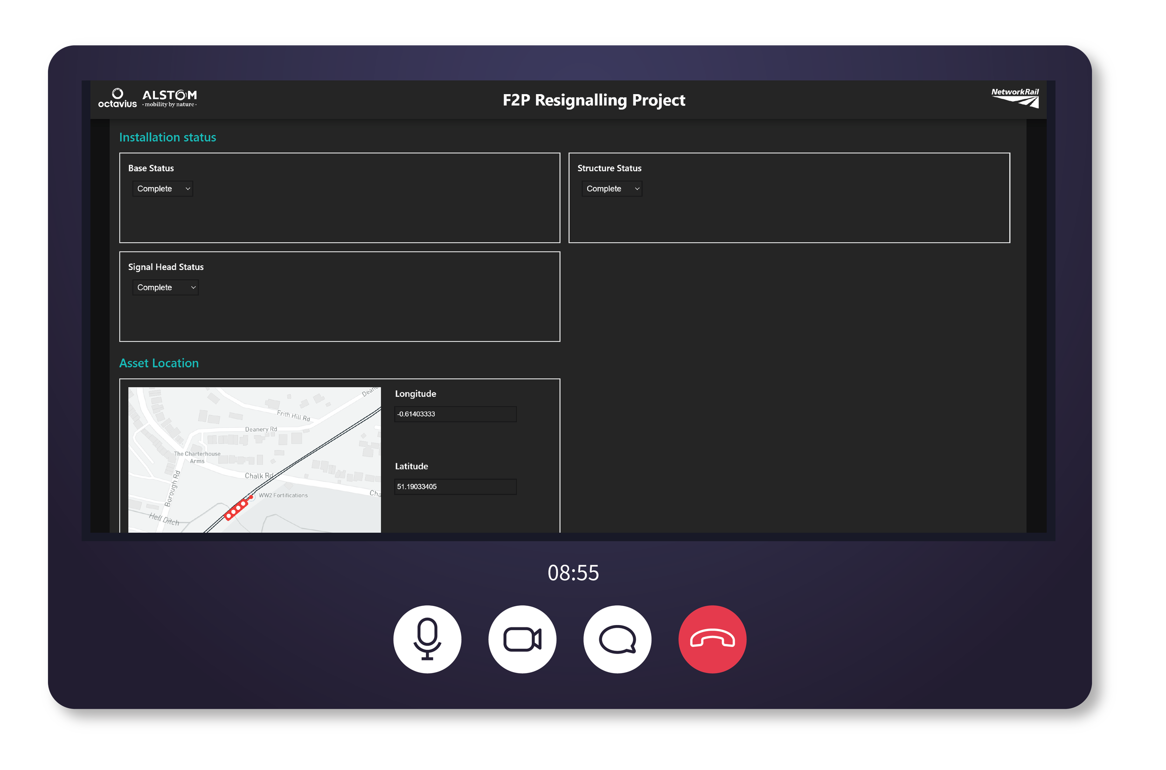Click the WW2 Fortifications map label

coord(283,495)
